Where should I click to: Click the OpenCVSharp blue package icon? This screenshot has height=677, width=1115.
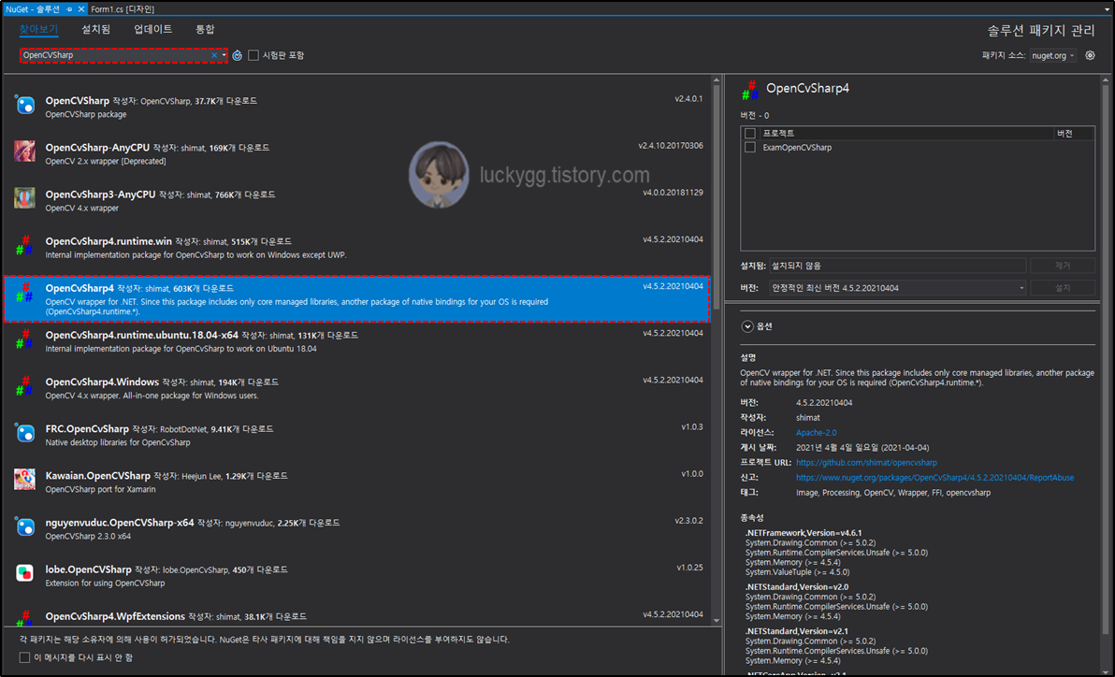coord(23,105)
